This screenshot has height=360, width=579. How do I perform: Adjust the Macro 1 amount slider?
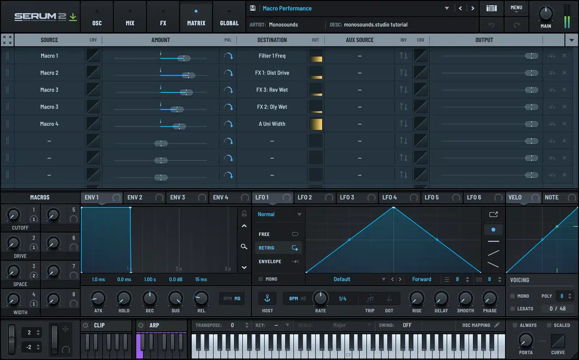click(184, 58)
